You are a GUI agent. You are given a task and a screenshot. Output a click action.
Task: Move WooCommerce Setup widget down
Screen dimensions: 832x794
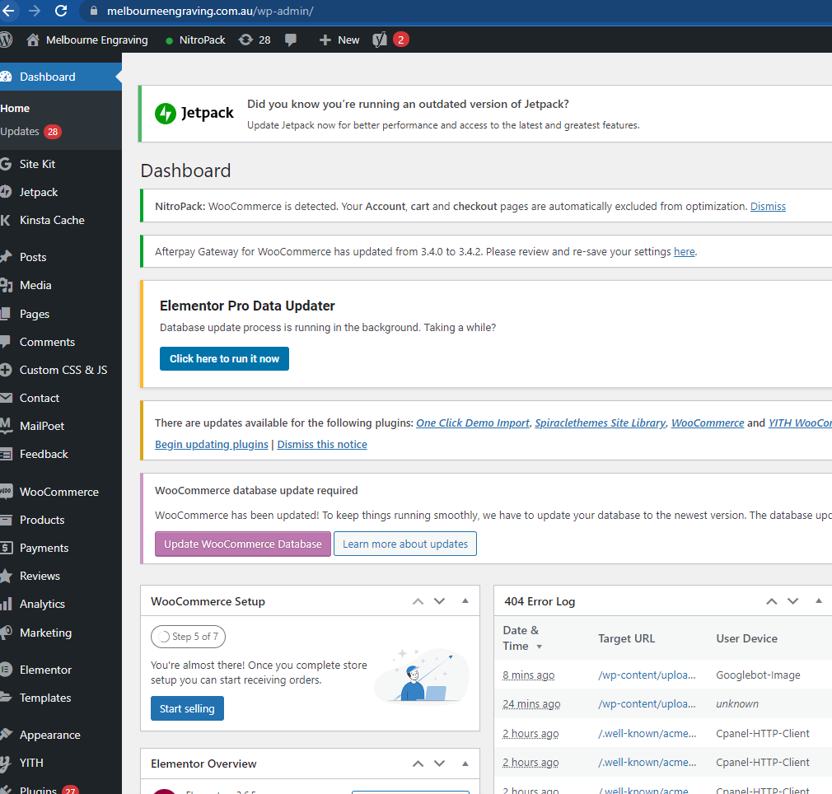click(439, 601)
